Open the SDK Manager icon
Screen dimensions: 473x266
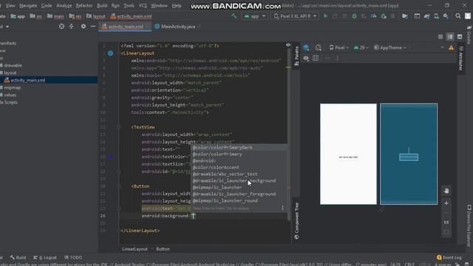click(x=446, y=16)
